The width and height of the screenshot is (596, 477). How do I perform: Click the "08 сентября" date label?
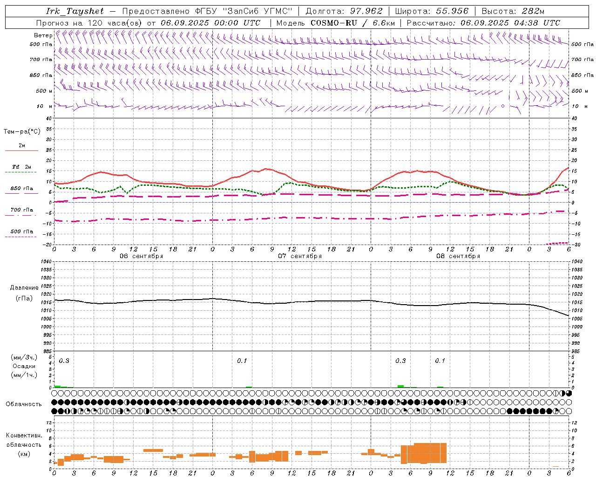pyautogui.click(x=458, y=256)
